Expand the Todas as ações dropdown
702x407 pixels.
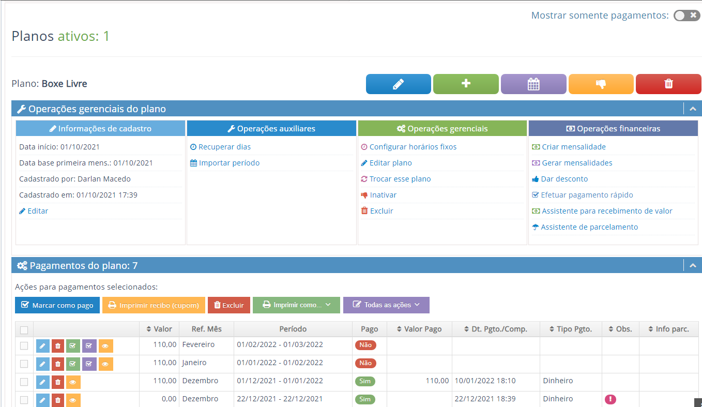click(x=386, y=305)
